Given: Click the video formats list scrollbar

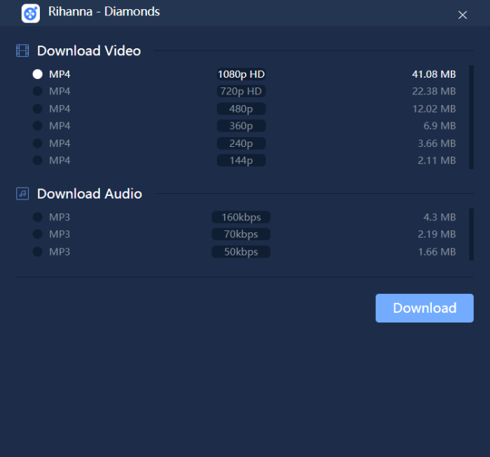Looking at the screenshot, I should pyautogui.click(x=471, y=117).
